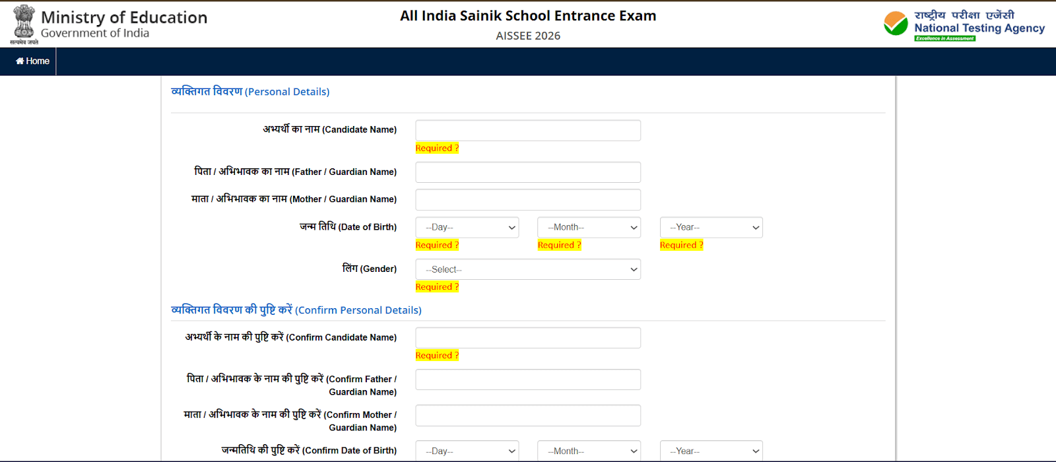
Task: Open the Date of Birth Month dropdown
Action: click(589, 228)
